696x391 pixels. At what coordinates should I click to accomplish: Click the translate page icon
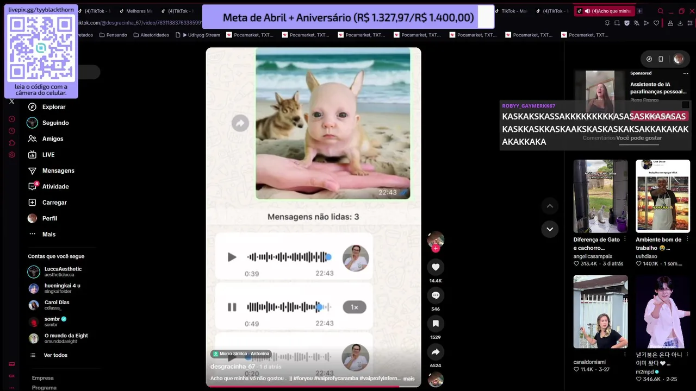point(637,23)
